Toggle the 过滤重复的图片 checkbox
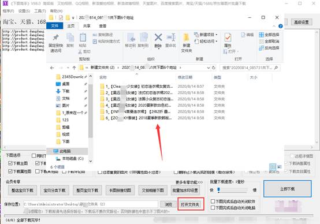Screen dimensions: 320x224 [x=100, y=173]
